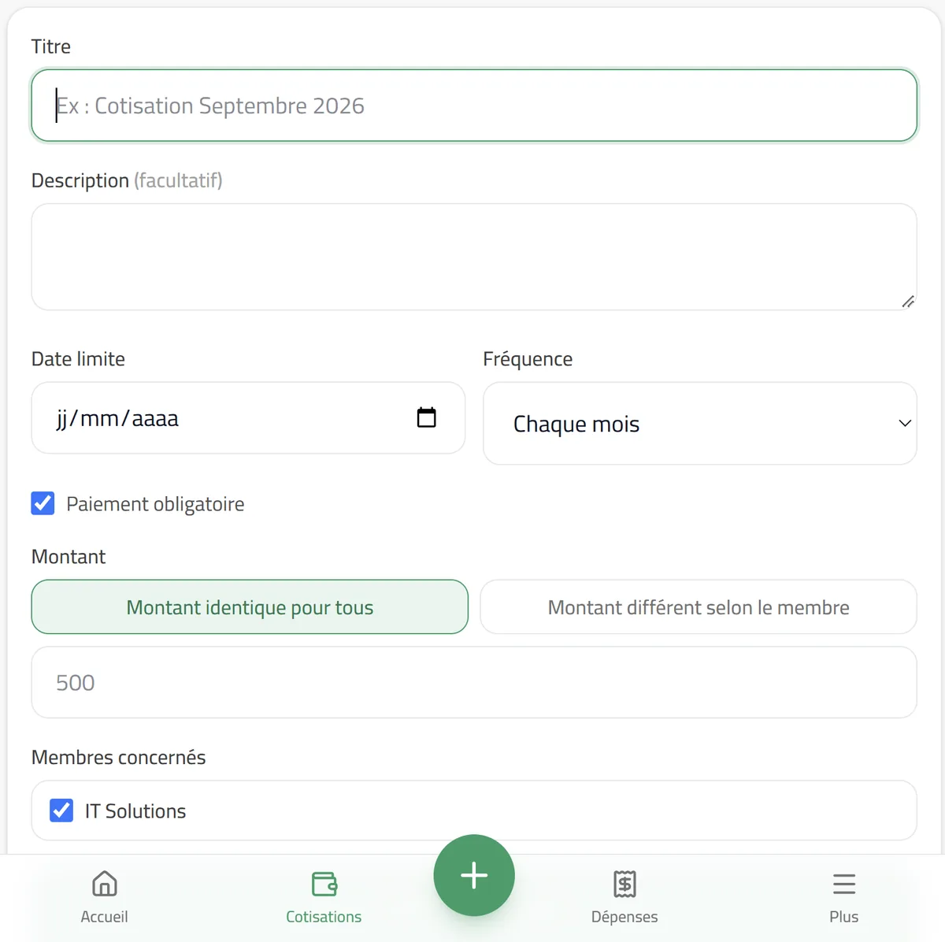Focus the Titre input field
Viewport: 945px width, 942px height.
click(x=474, y=106)
